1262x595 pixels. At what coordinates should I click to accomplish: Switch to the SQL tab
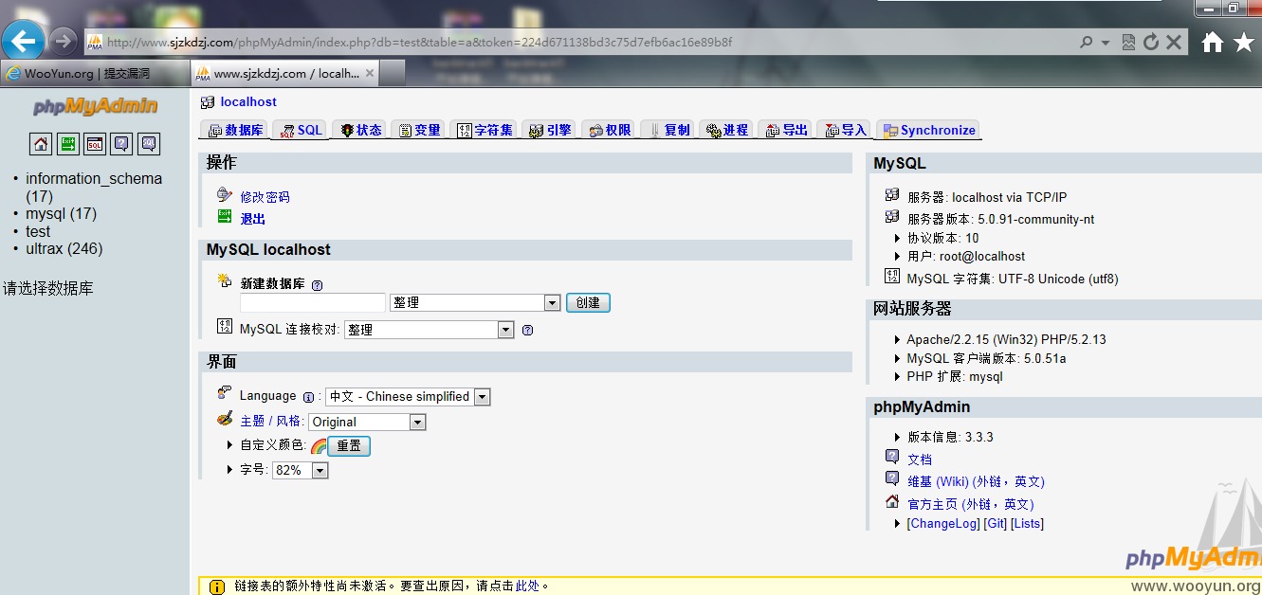301,131
